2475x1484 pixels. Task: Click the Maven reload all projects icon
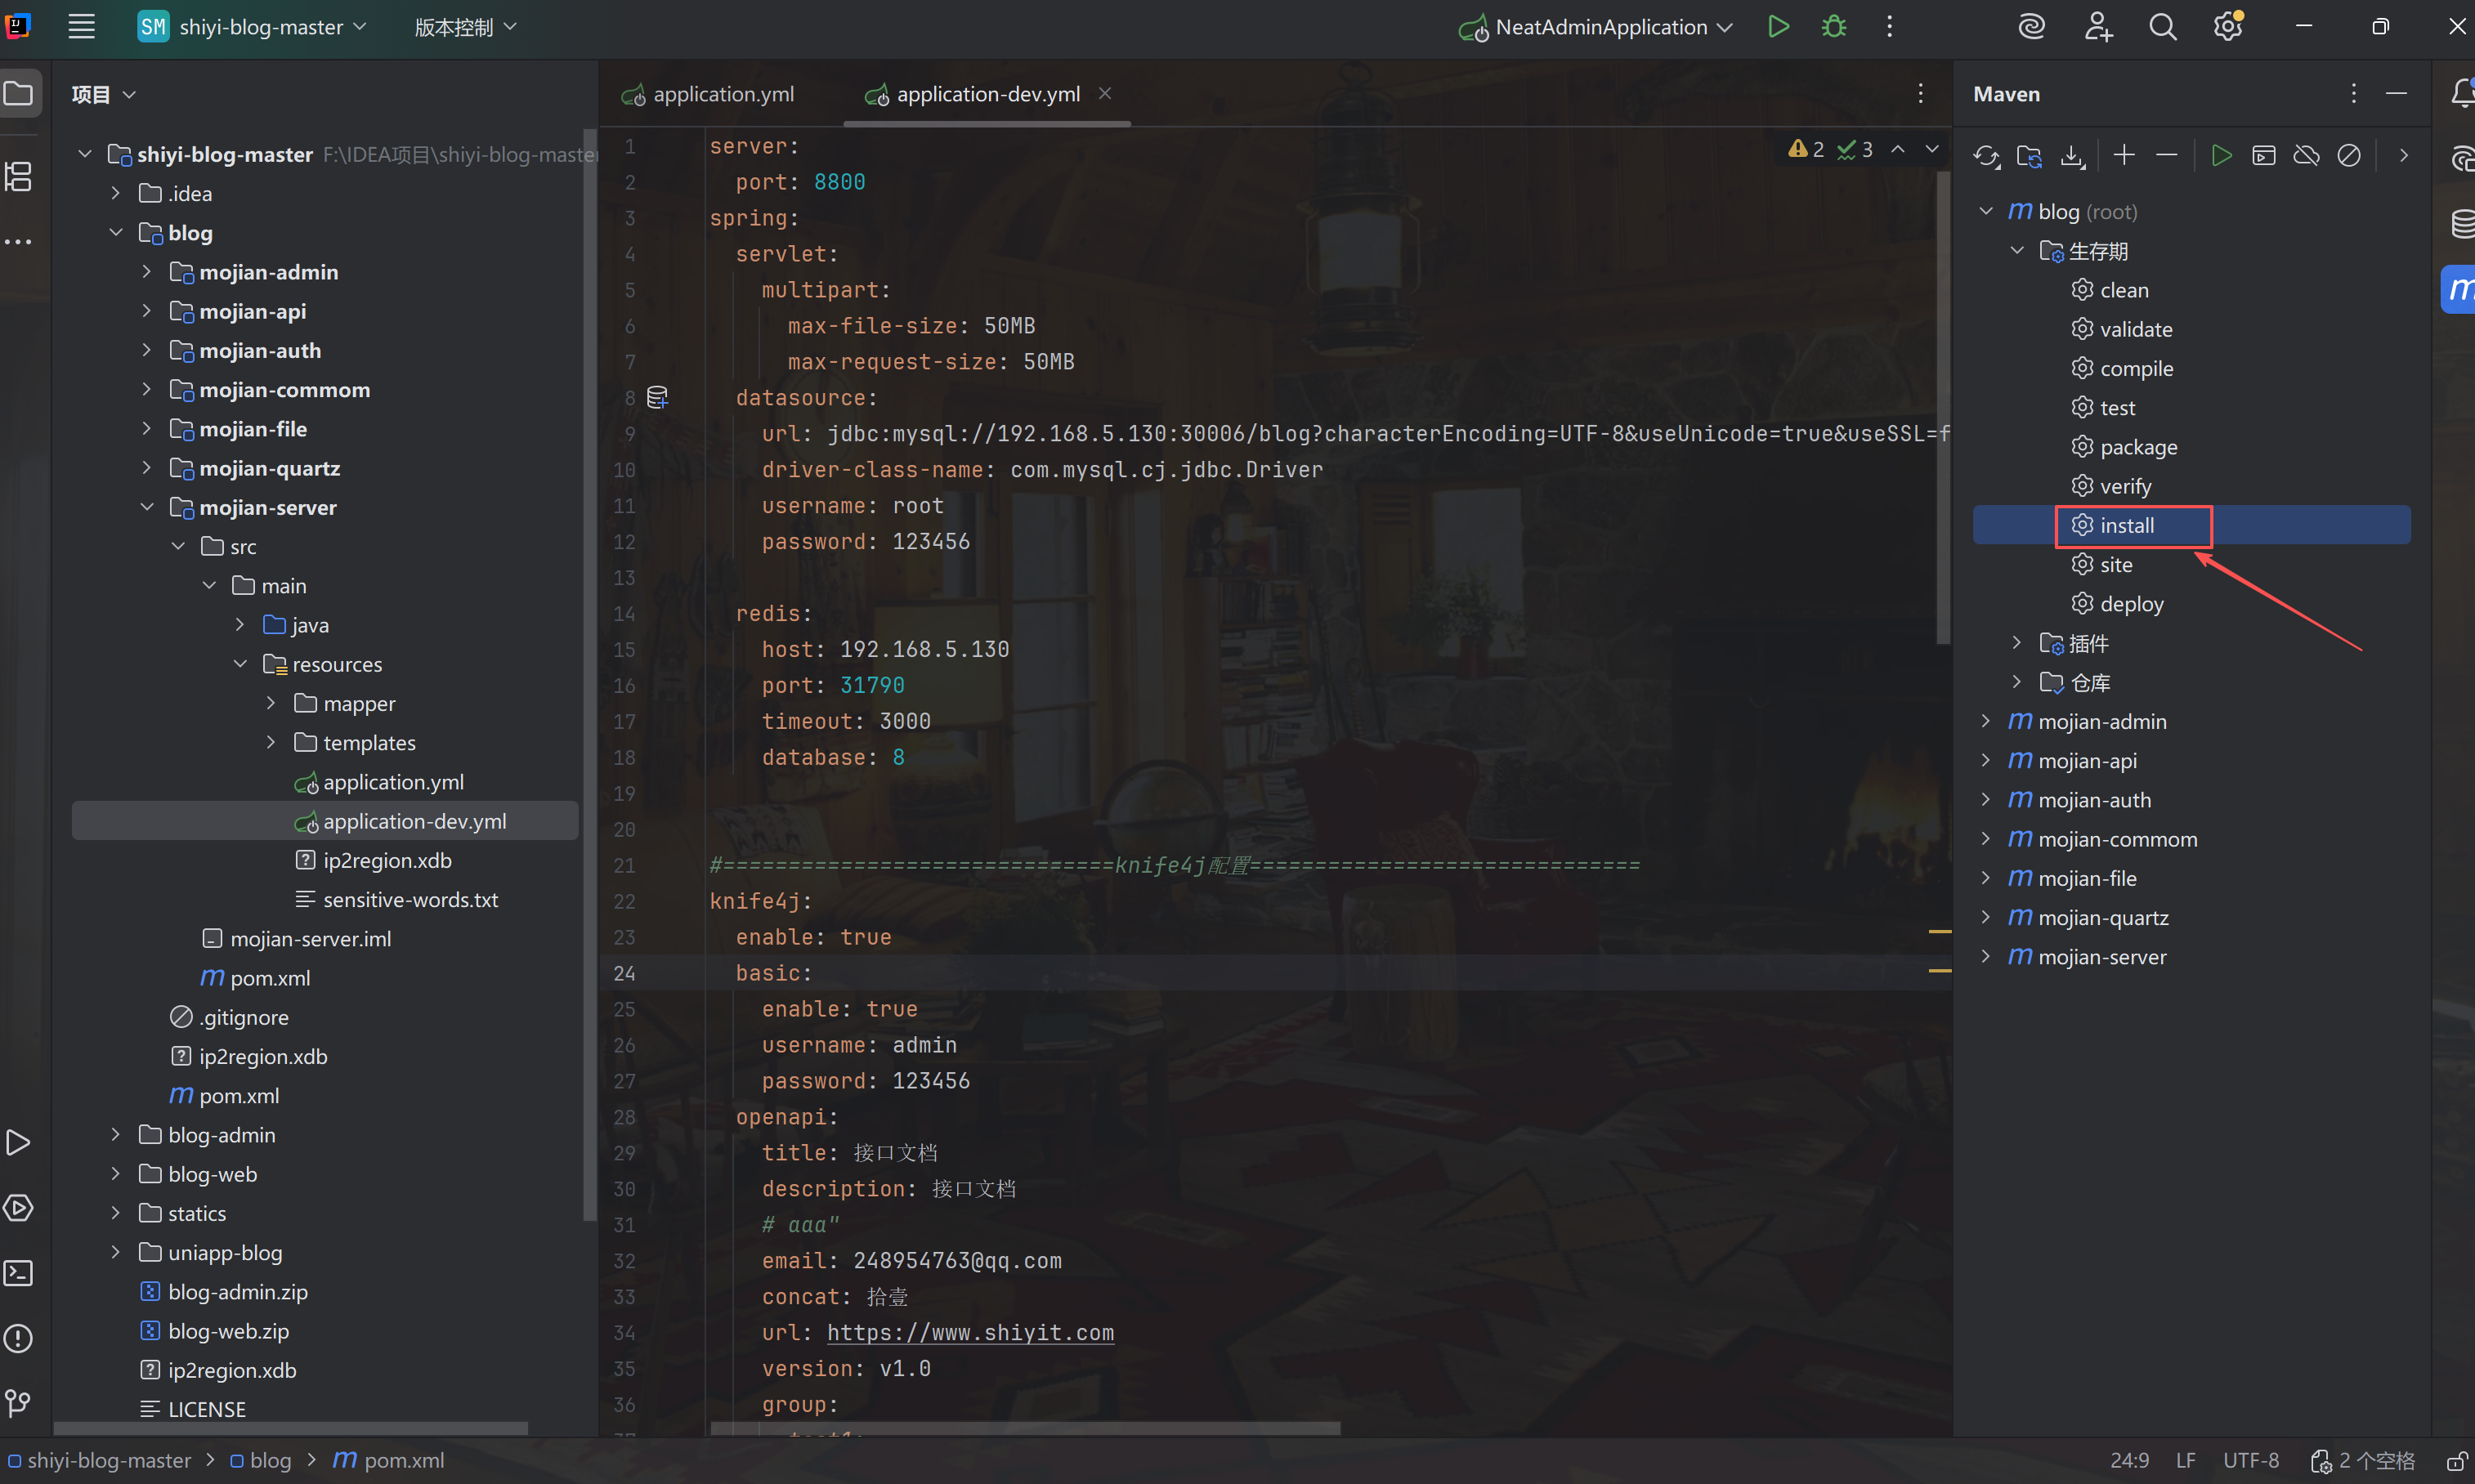(x=1986, y=156)
